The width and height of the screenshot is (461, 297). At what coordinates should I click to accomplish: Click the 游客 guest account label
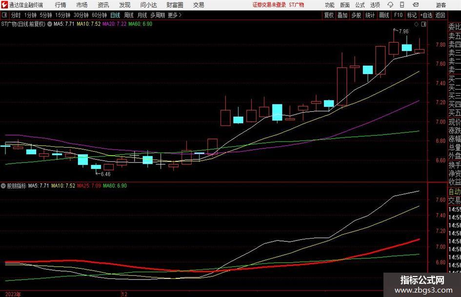pyautogui.click(x=441, y=5)
